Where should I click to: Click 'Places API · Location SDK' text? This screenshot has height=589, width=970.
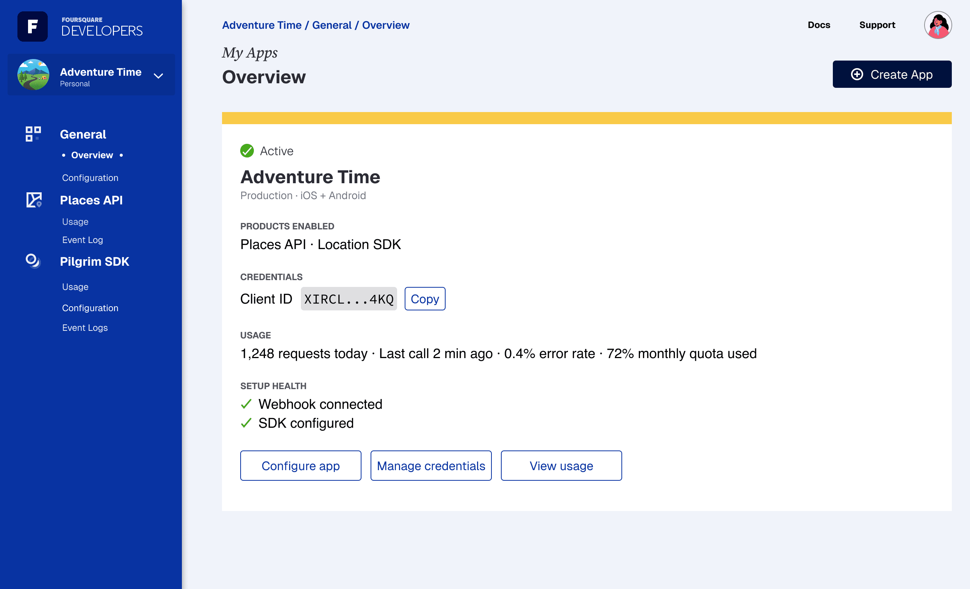pos(321,244)
